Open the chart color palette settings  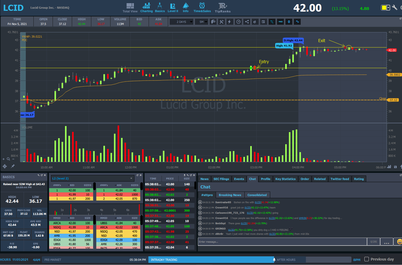click(x=213, y=22)
